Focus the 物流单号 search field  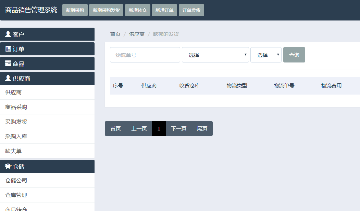point(145,55)
